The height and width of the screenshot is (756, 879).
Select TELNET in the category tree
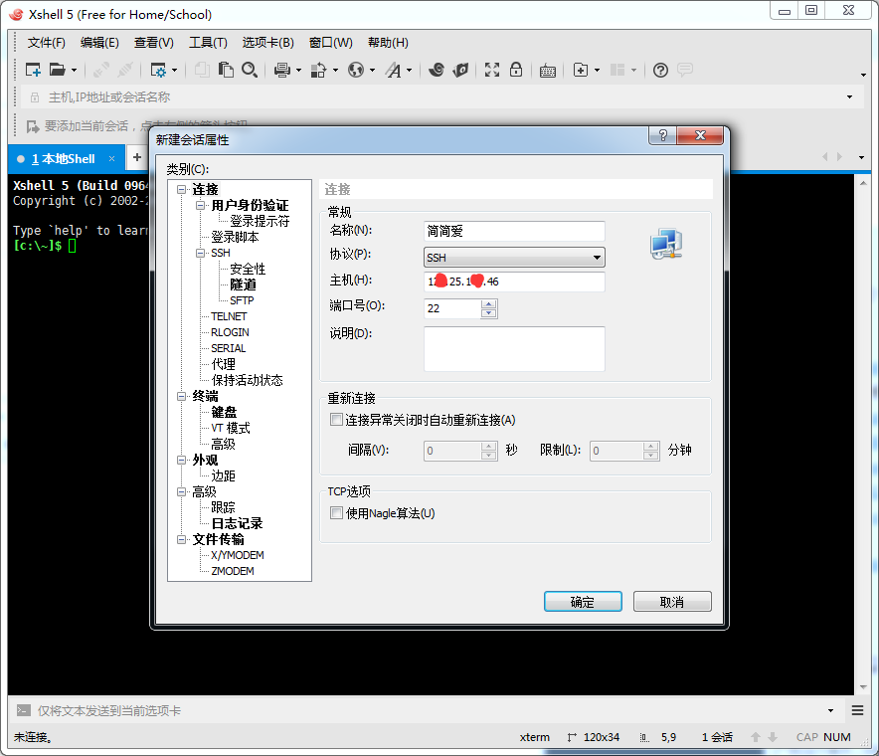229,316
